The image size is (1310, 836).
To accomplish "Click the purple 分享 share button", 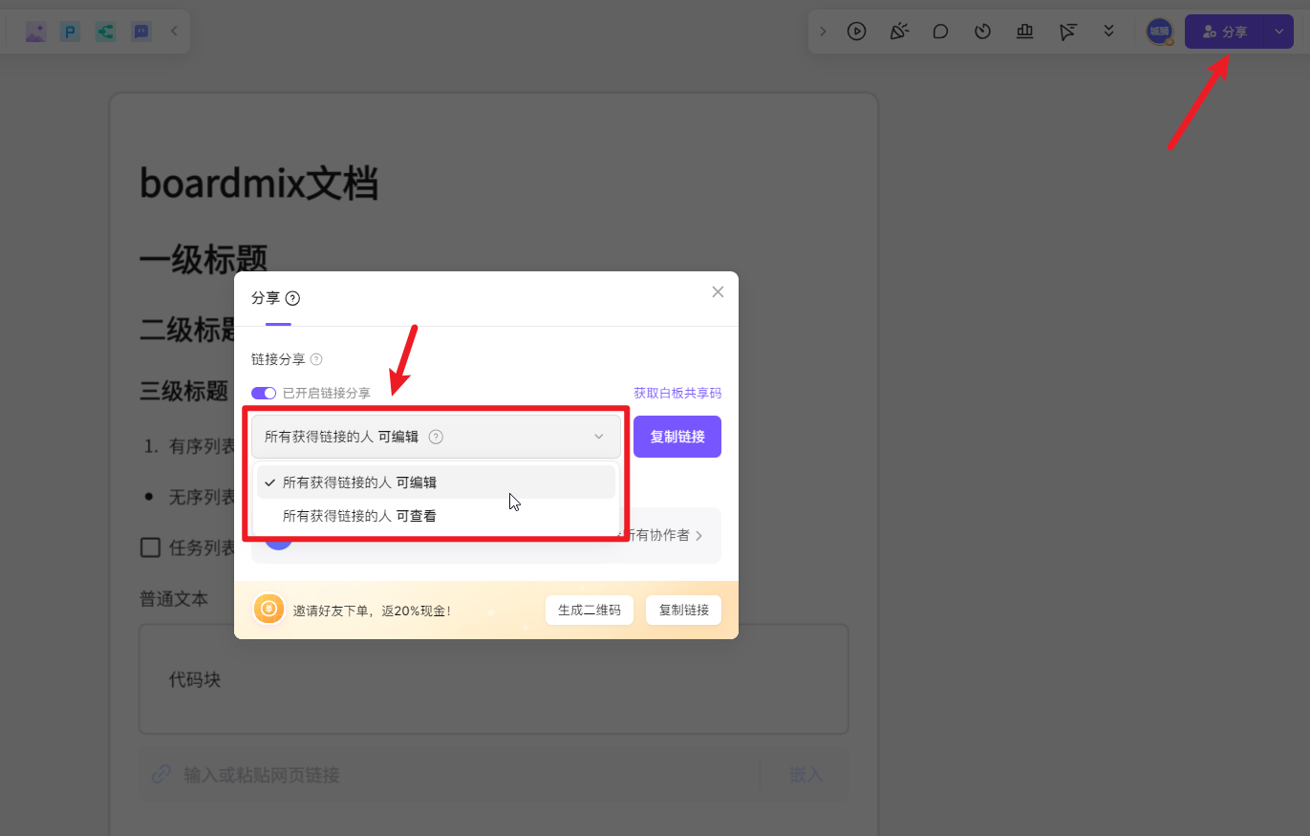I will click(x=1226, y=32).
